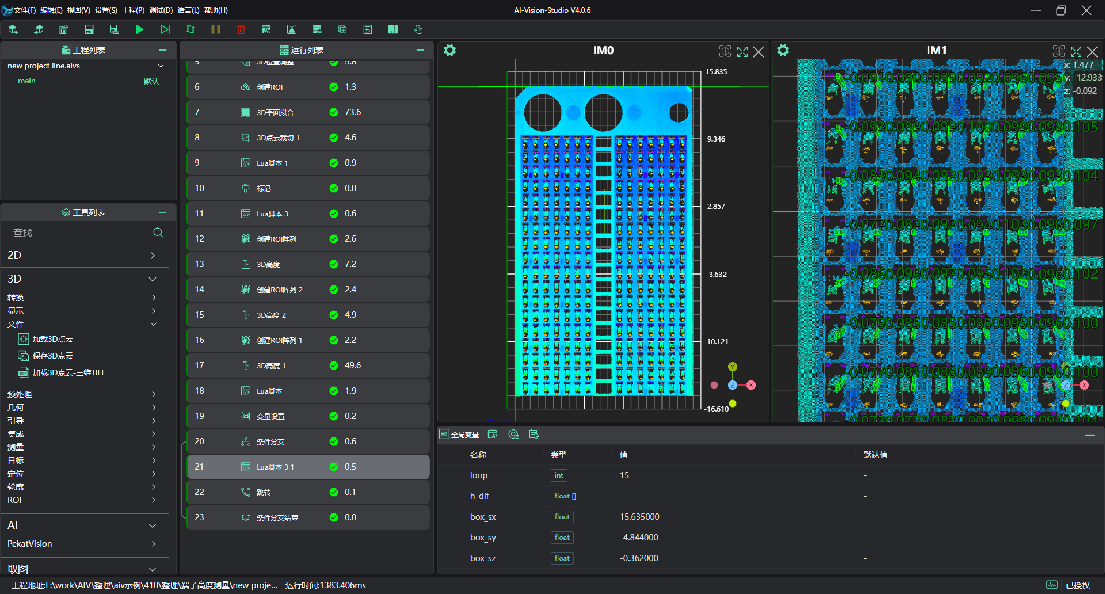Expand the 2D tool category
1105x594 pixels.
pos(153,256)
